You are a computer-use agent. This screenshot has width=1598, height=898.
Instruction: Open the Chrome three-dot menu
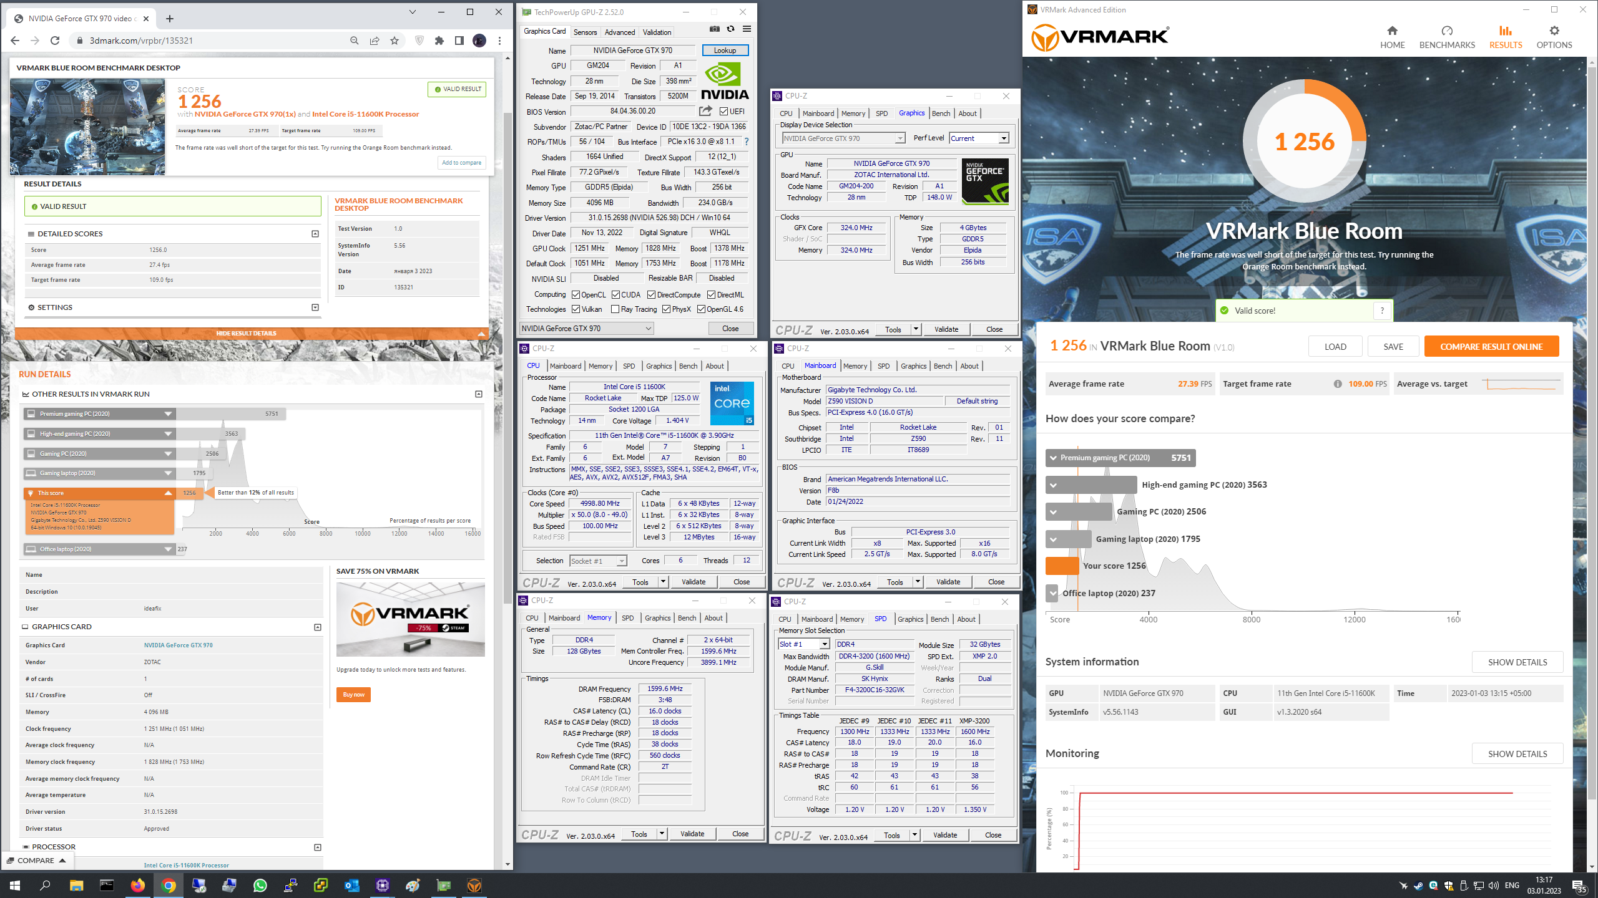(499, 41)
